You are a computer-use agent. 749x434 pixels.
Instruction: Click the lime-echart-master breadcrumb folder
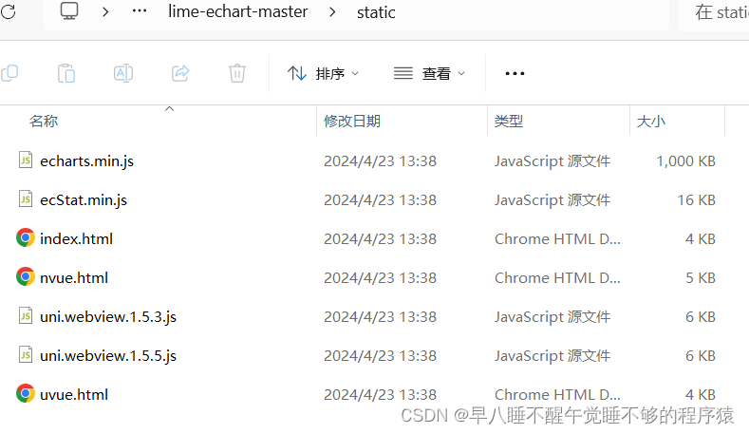(x=237, y=12)
